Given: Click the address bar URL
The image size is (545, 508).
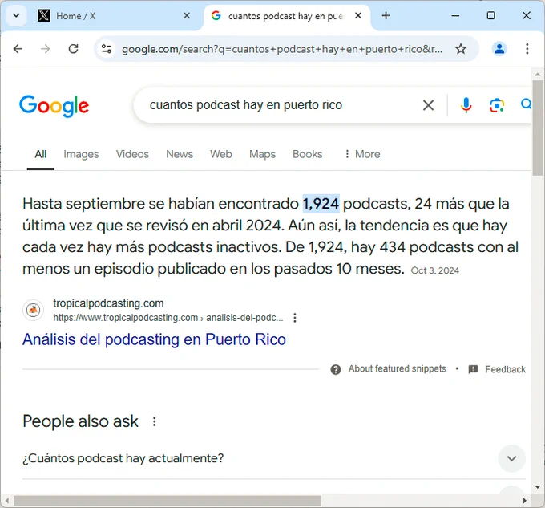Looking at the screenshot, I should (x=282, y=49).
